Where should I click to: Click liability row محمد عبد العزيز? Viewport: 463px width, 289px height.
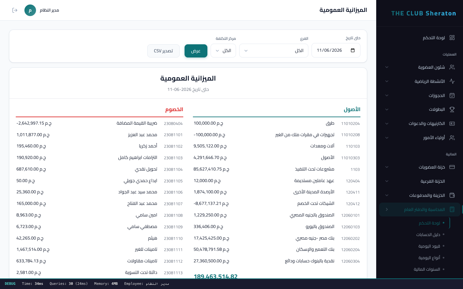pos(99,135)
